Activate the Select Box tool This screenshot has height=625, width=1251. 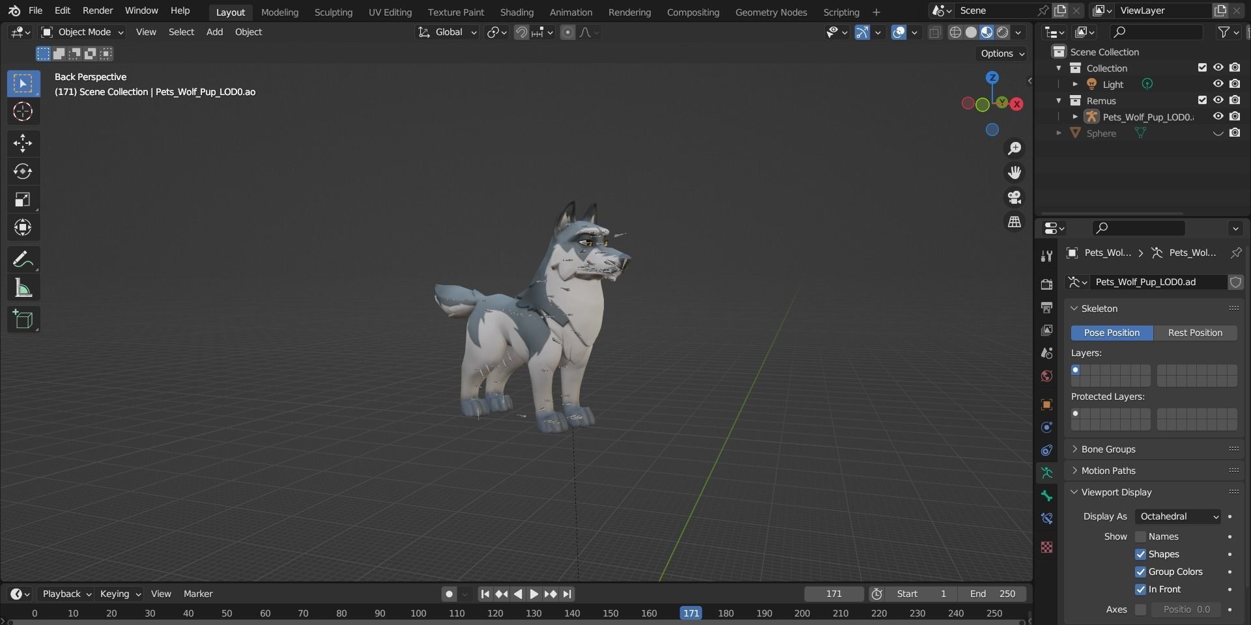23,83
